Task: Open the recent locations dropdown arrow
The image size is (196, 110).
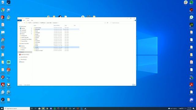Action: pyautogui.click(x=23, y=23)
